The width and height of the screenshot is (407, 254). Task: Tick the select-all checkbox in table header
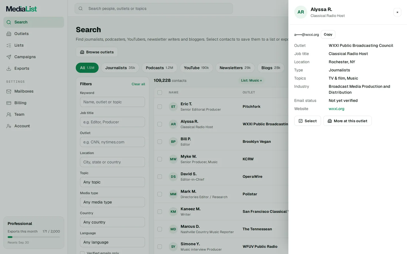tap(160, 93)
